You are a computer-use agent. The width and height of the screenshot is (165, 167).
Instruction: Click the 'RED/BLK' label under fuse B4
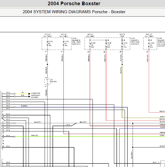[x=62, y=58]
